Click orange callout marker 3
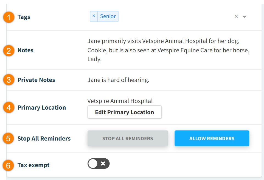 9,80
